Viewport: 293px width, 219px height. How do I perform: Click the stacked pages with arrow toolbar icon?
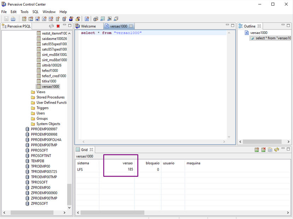coord(116,19)
